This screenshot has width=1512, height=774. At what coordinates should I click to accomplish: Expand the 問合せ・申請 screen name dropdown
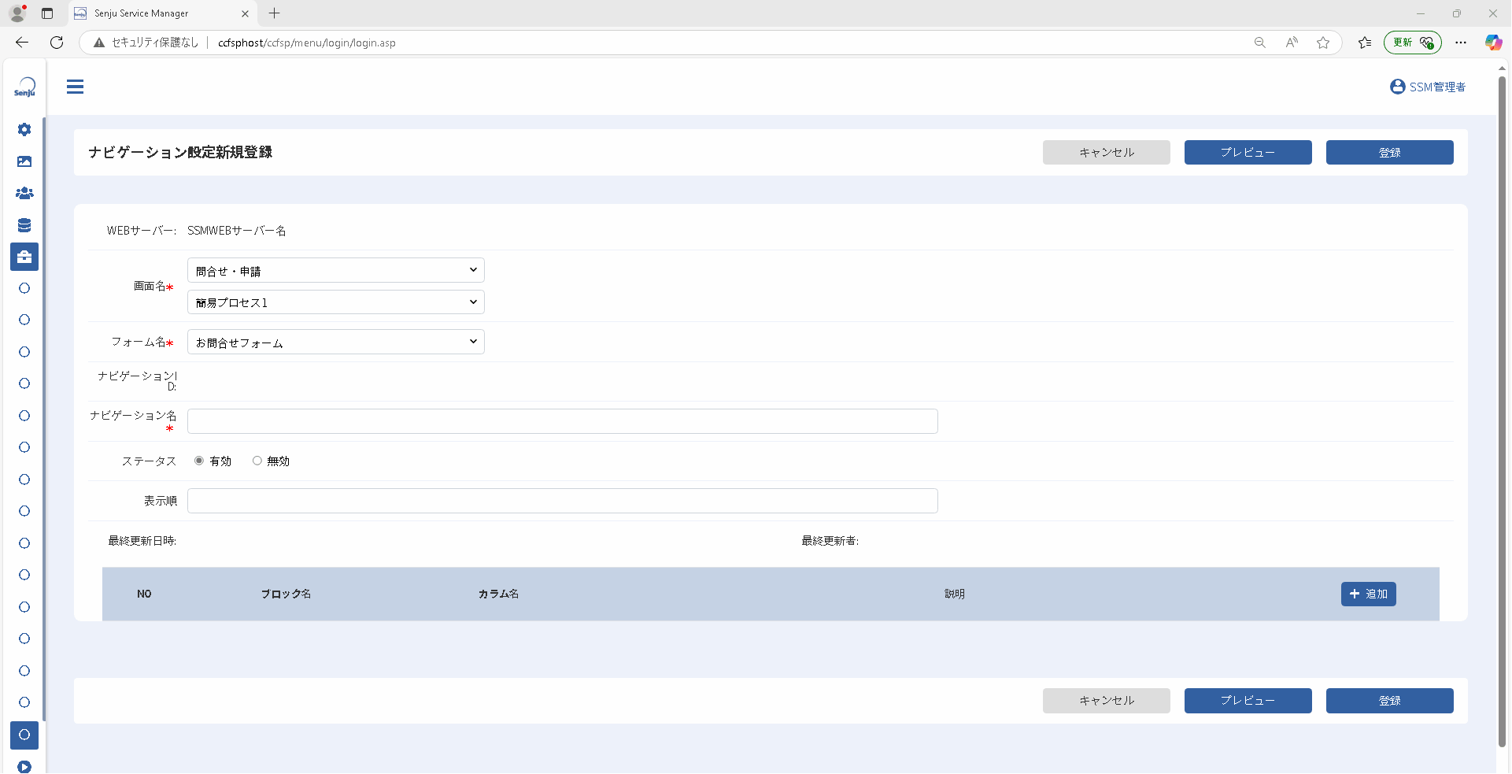[x=336, y=270]
